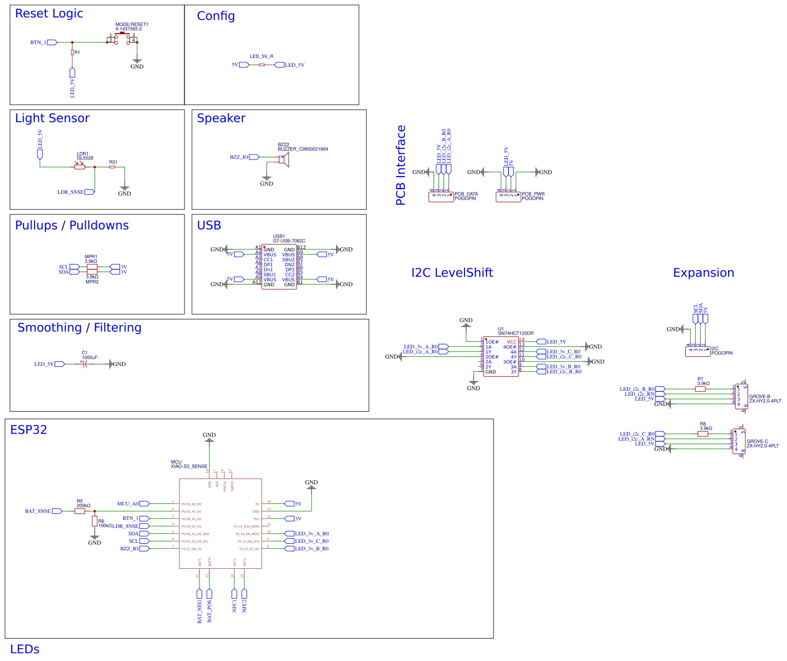787x661 pixels.
Task: Click the 'Reset Logic' section title
Action: pos(49,14)
